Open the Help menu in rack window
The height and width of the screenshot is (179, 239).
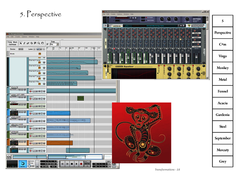[x=132, y=14]
